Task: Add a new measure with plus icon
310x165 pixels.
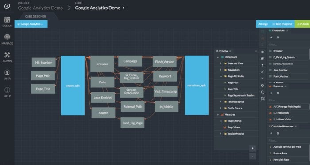Action: point(271,93)
